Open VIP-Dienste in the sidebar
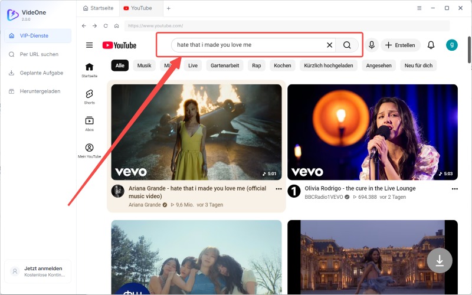 pos(38,36)
